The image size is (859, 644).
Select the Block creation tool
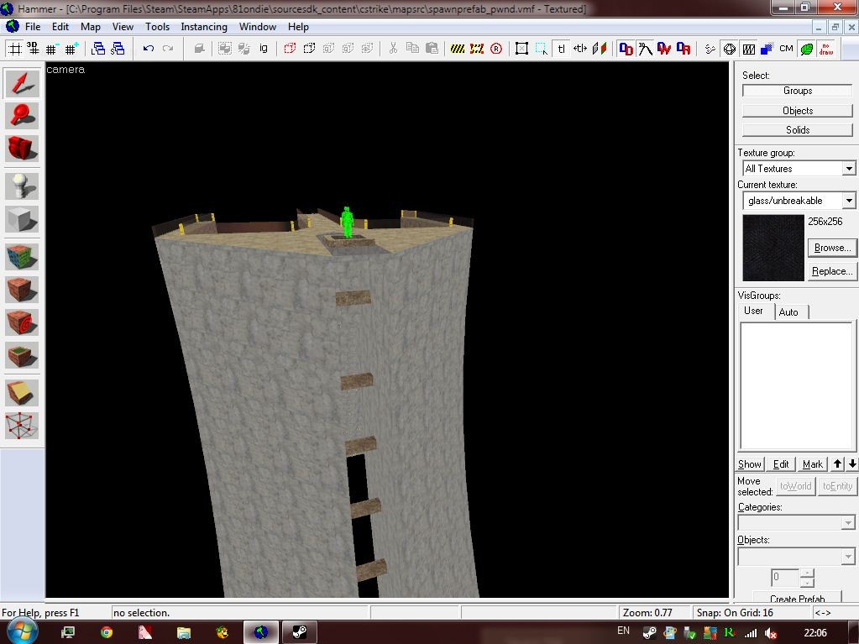click(23, 219)
